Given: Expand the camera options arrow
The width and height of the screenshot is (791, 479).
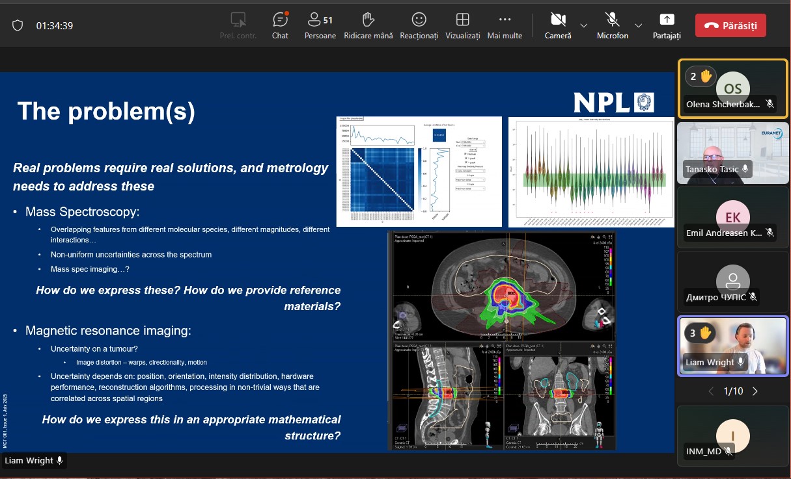Looking at the screenshot, I should 584,25.
